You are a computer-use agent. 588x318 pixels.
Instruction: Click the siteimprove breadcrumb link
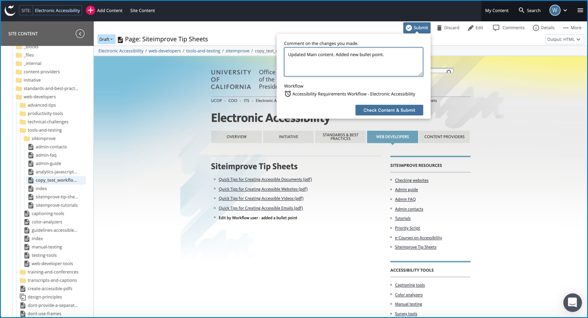237,51
